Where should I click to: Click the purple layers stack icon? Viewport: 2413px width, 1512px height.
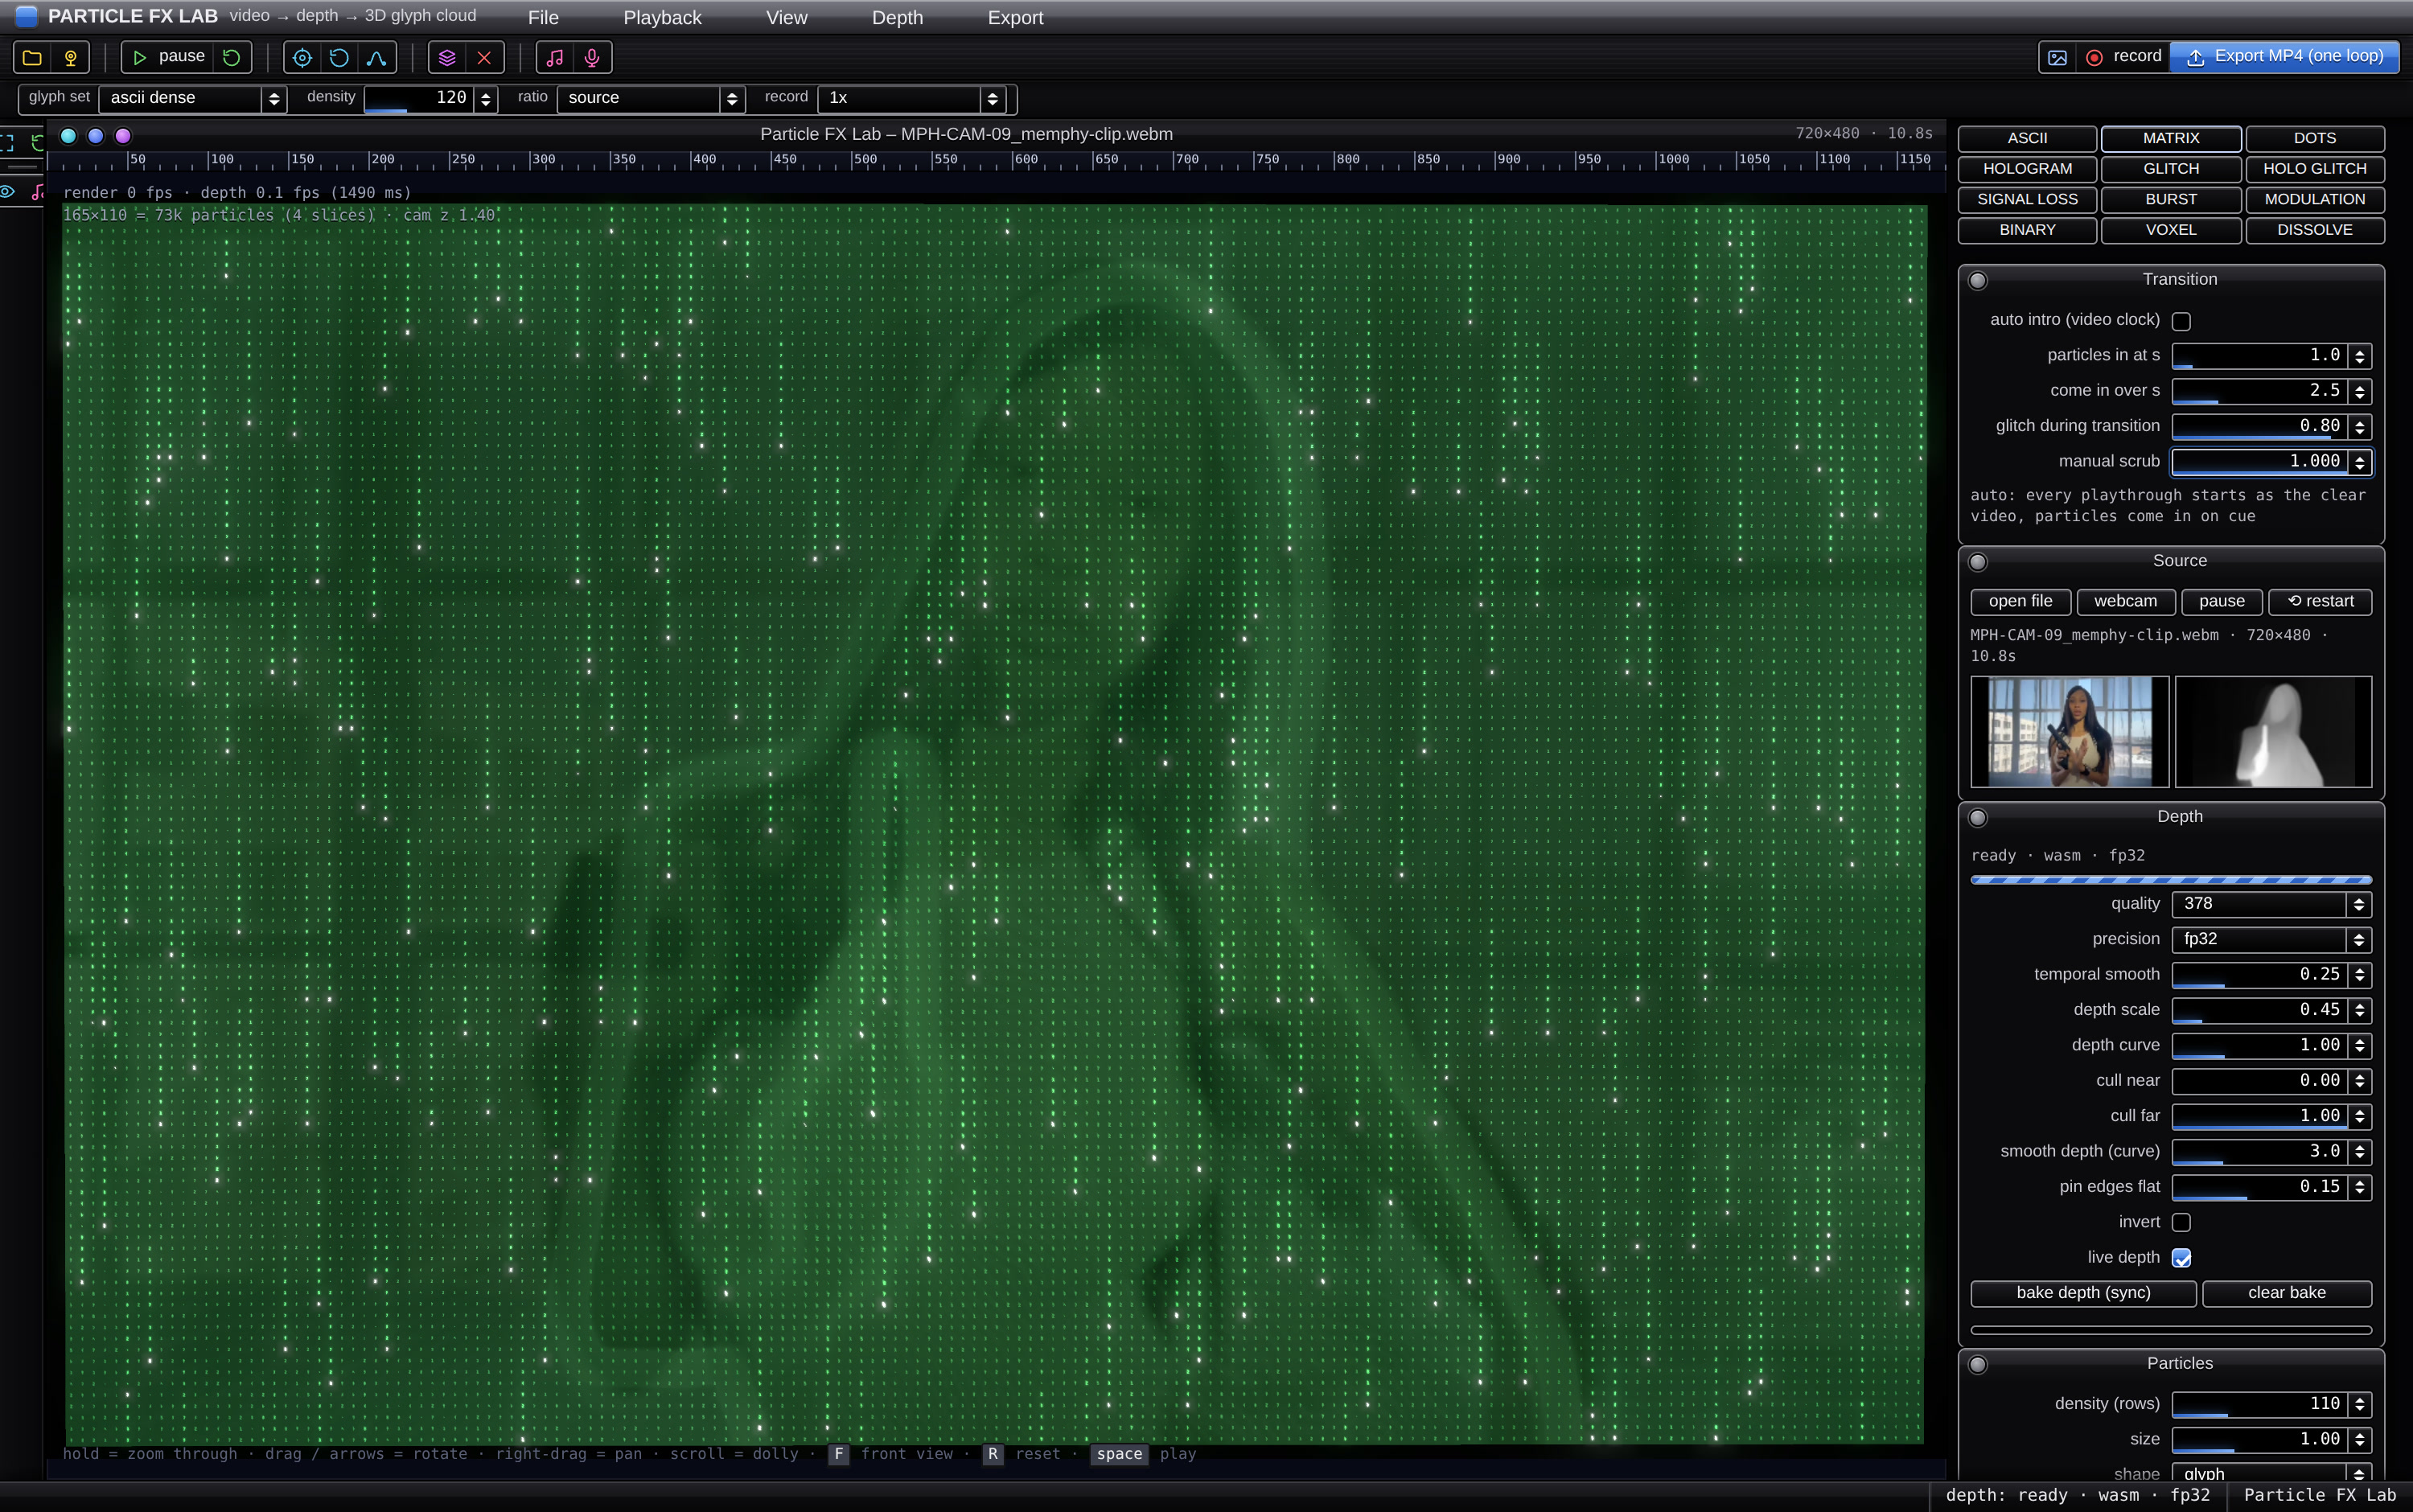[447, 57]
